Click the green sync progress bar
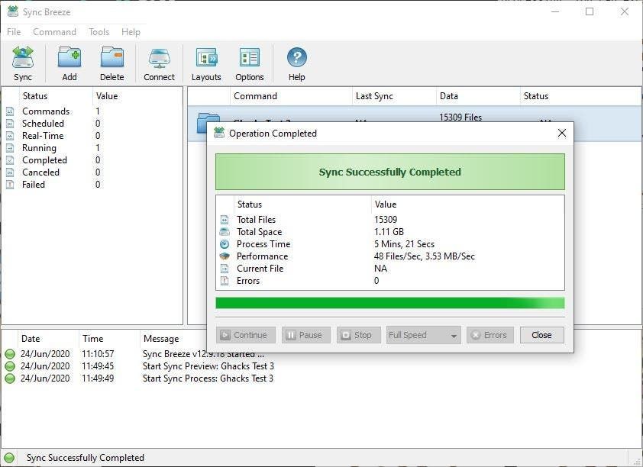Screen dimensions: 643x467 coord(390,303)
